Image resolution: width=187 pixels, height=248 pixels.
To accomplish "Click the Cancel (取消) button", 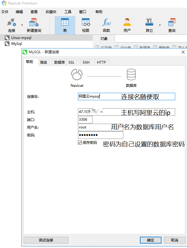I will [x=175, y=240].
